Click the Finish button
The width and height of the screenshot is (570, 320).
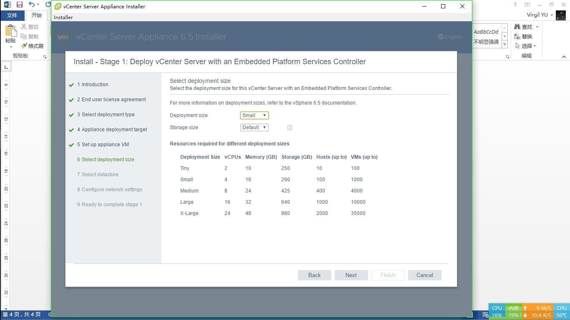pos(388,275)
